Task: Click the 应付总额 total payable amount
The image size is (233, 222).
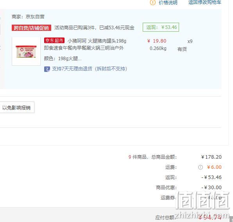Action: tap(210, 217)
